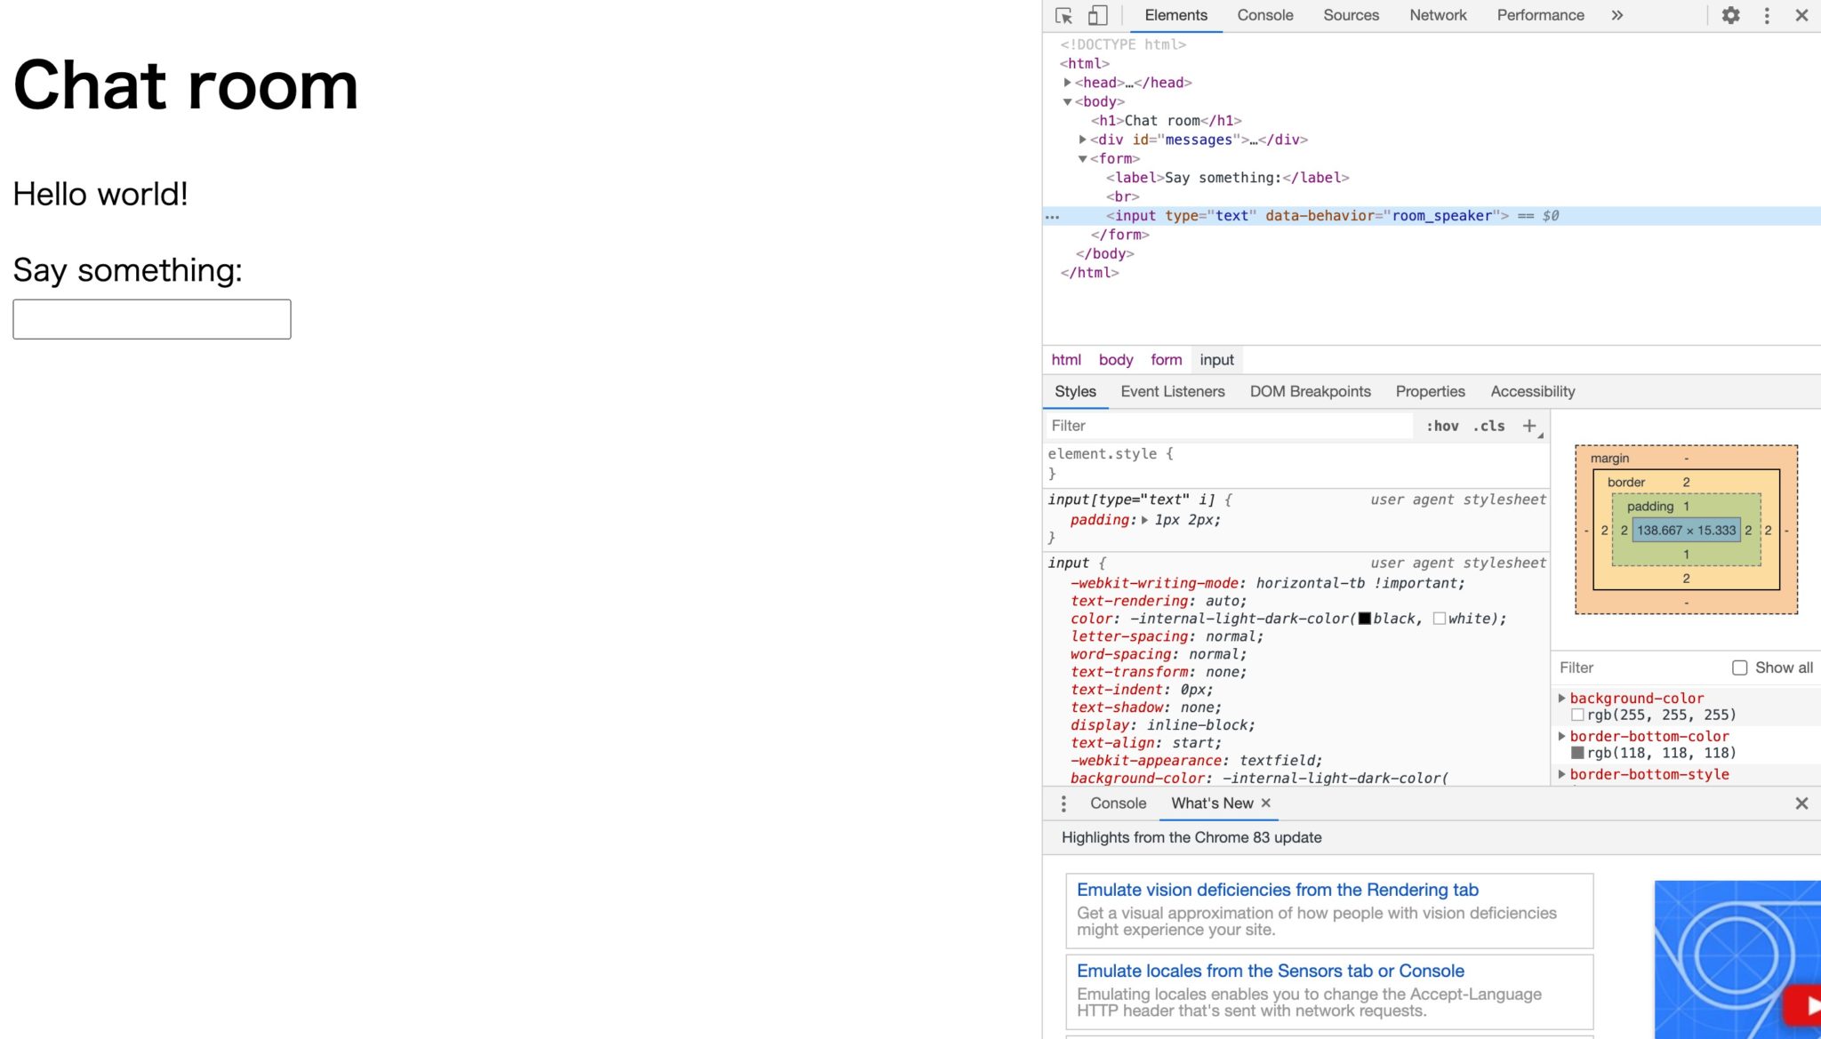Enable the Show all checkbox

click(1740, 667)
